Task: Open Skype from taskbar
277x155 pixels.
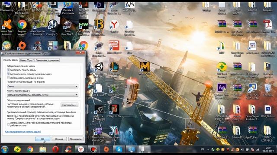Action: pyautogui.click(x=119, y=149)
